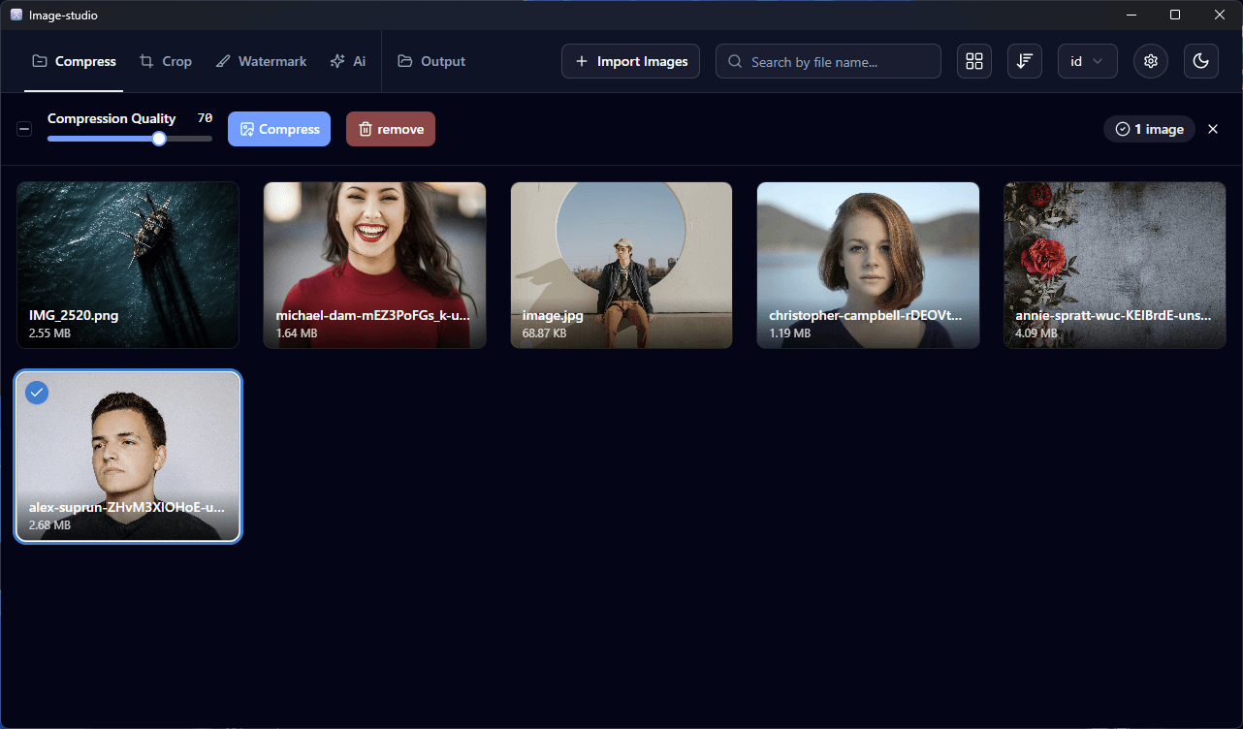Go to the Ai tab
The width and height of the screenshot is (1243, 729).
(x=348, y=61)
